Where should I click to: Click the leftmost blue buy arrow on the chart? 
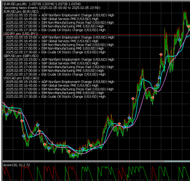pyautogui.click(x=7, y=114)
